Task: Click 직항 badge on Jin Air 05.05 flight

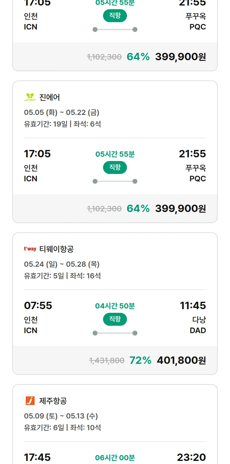Action: point(115,167)
